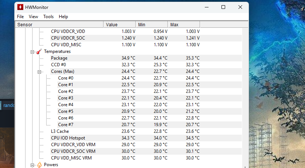Close the HWMonitor window
This screenshot has height=168, width=305.
coord(240,7)
